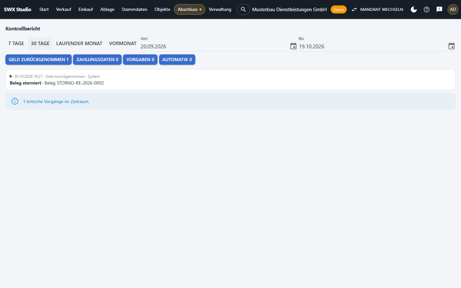Click the Mandant wechseln swap icon
Screen dimensions: 461x288
pos(354,10)
